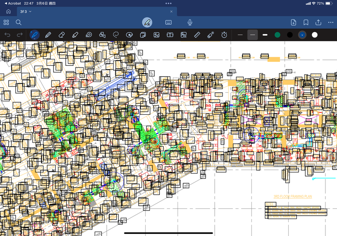Image resolution: width=337 pixels, height=236 pixels.
Task: Open the More options menu
Action: (331, 22)
